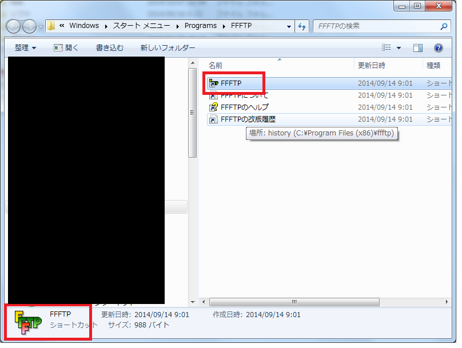Click the Programs breadcrumb segment
The height and width of the screenshot is (348, 462).
(201, 26)
